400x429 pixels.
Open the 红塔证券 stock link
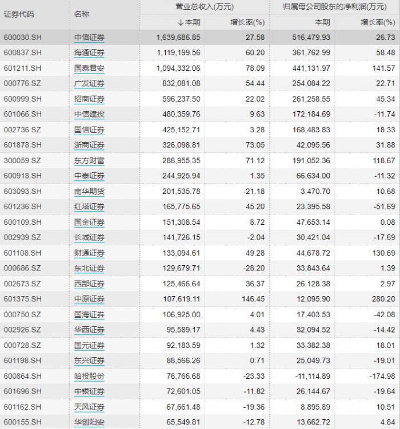pos(89,207)
